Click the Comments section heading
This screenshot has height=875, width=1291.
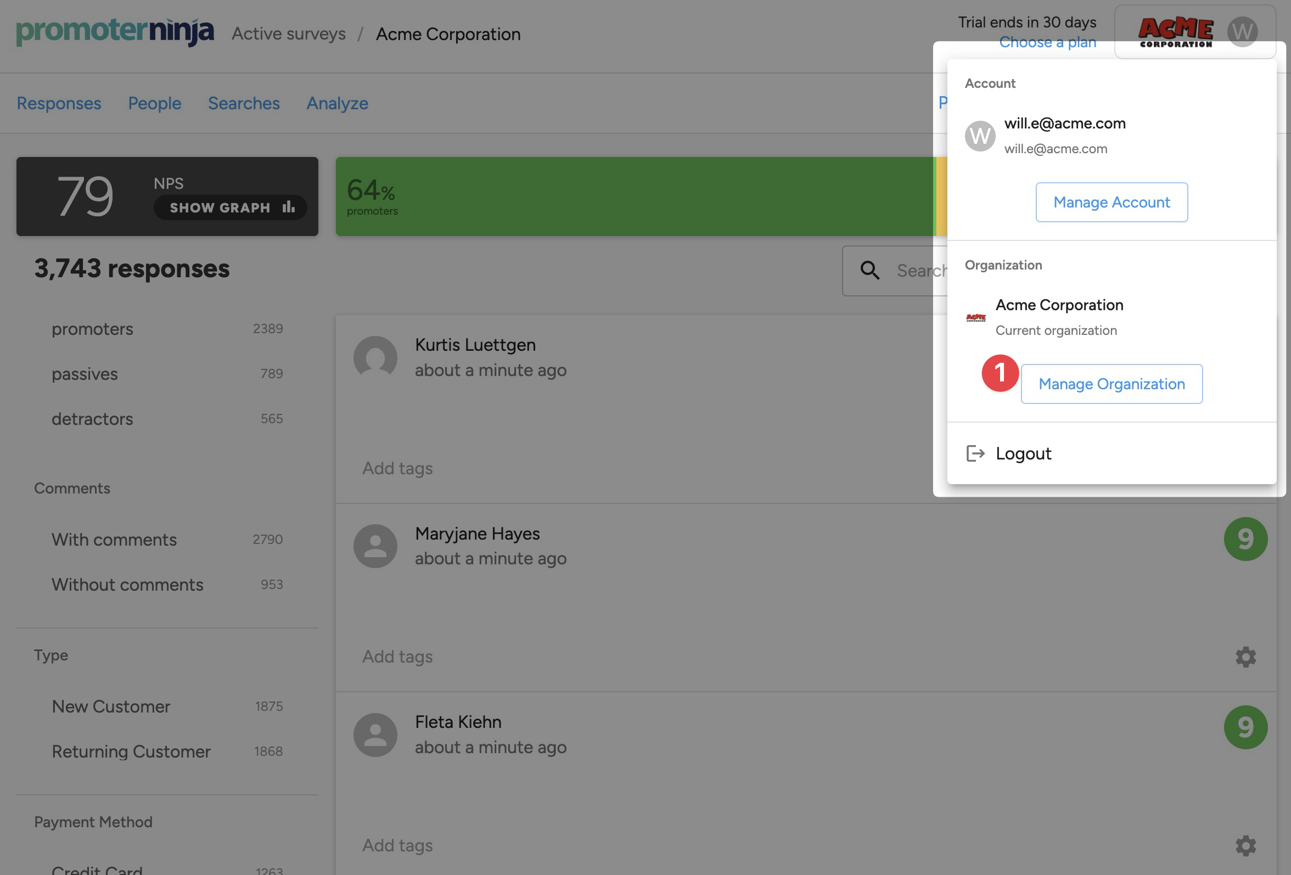click(x=72, y=489)
